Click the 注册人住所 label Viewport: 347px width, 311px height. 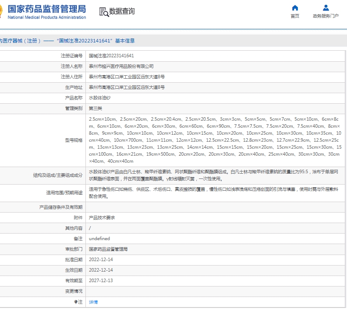click(71, 77)
